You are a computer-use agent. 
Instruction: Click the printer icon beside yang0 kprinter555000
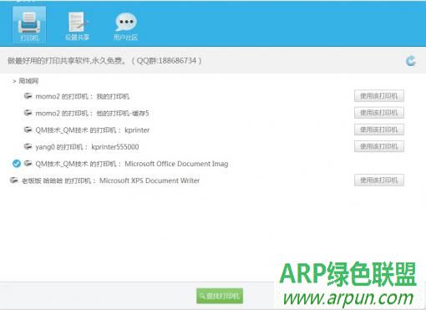pos(28,146)
